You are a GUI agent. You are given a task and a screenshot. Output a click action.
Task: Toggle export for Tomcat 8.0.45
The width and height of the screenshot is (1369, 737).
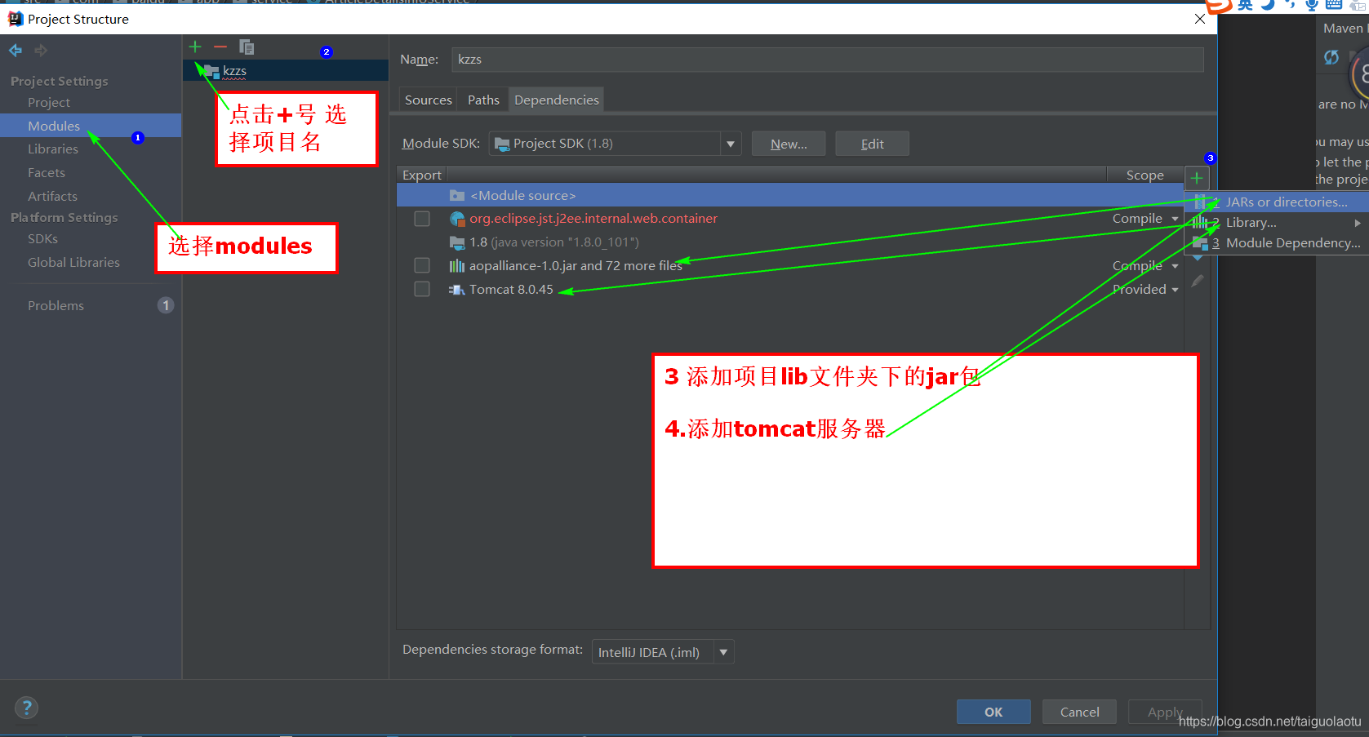[422, 289]
